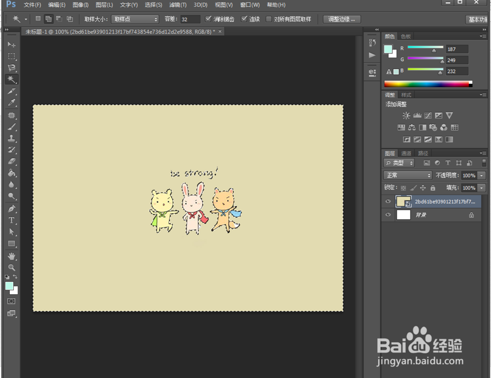Viewport: 491px width, 378px height.
Task: Open the 正常 blend mode dropdown
Action: click(408, 176)
